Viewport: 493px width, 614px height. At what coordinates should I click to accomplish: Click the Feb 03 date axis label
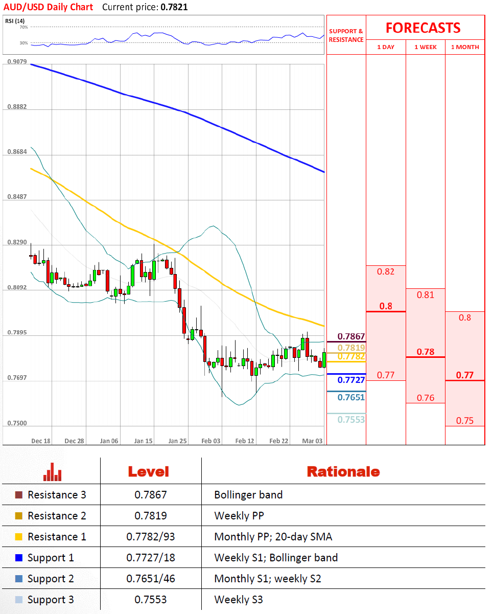click(211, 441)
